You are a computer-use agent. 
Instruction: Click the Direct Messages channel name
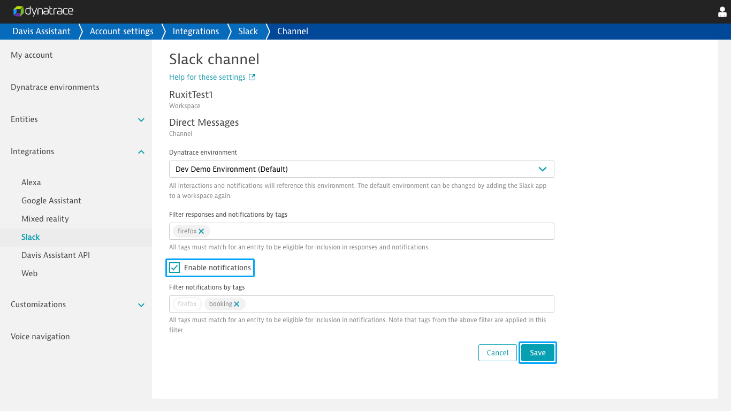[x=204, y=123]
